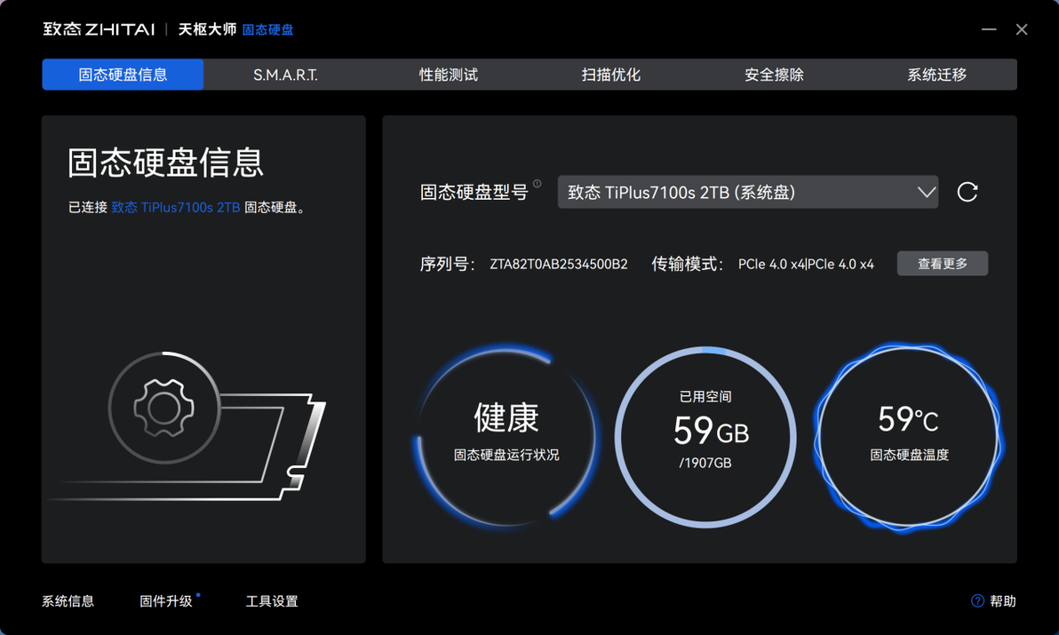
Task: Close the ZHITAI window
Action: pos(1022,29)
